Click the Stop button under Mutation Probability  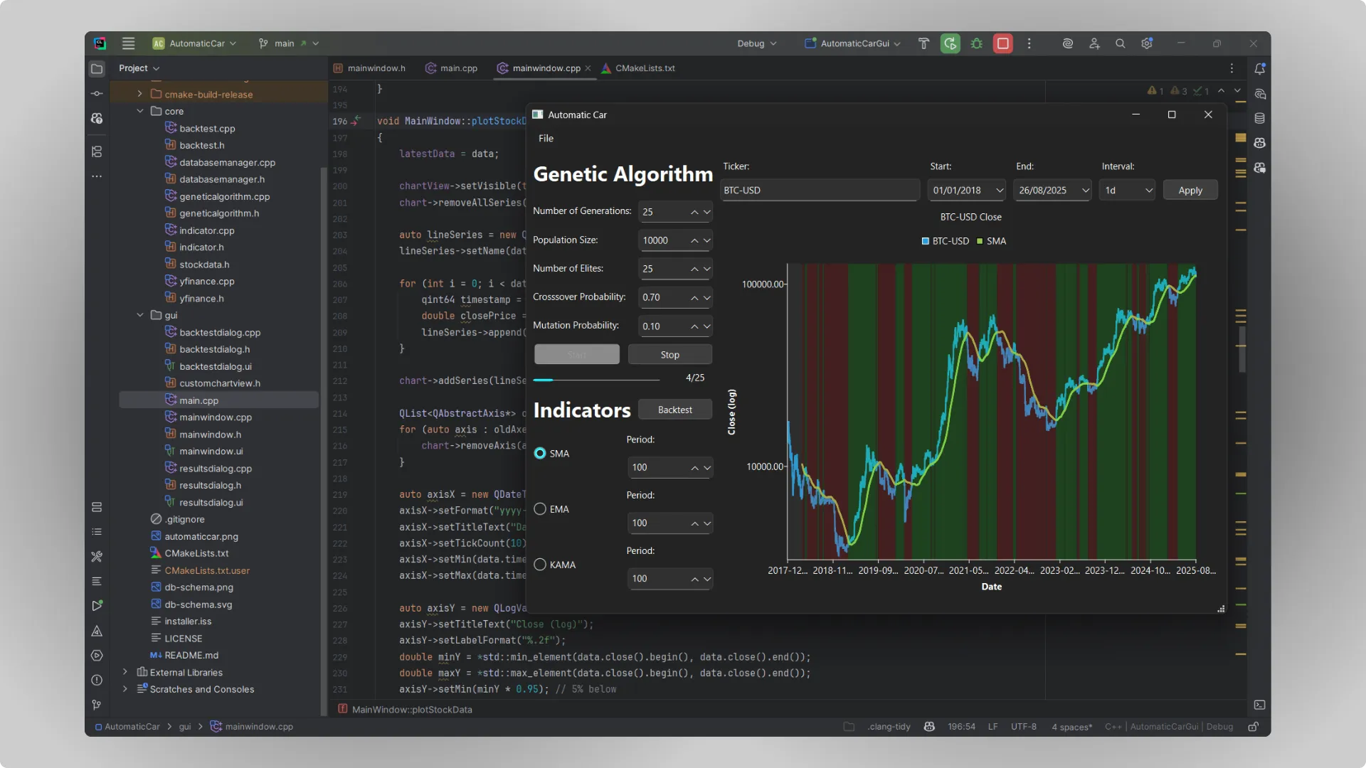click(669, 354)
